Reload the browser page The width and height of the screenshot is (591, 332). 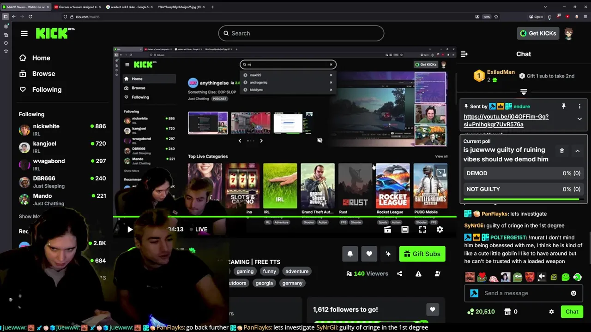pos(30,17)
